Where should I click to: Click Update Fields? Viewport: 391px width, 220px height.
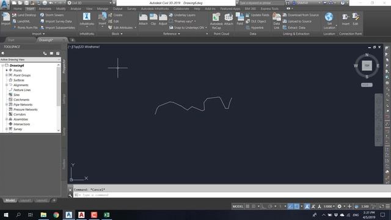(258, 15)
